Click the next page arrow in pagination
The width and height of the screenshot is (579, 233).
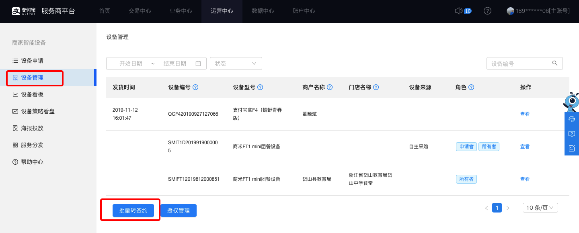click(x=508, y=208)
